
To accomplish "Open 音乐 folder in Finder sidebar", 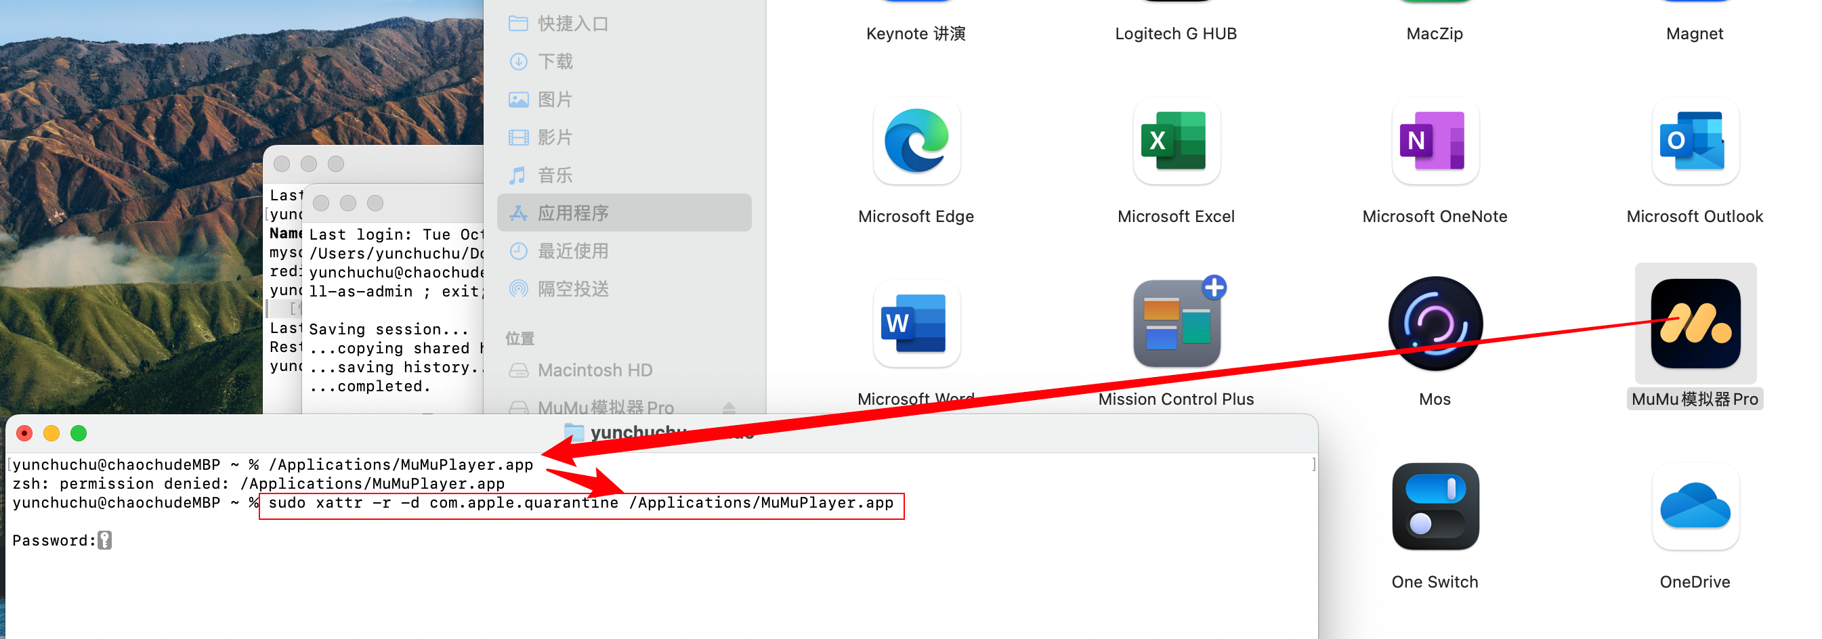I will (624, 175).
